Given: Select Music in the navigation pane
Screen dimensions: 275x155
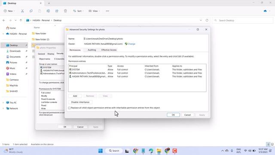Looking at the screenshot, I should (12, 68).
